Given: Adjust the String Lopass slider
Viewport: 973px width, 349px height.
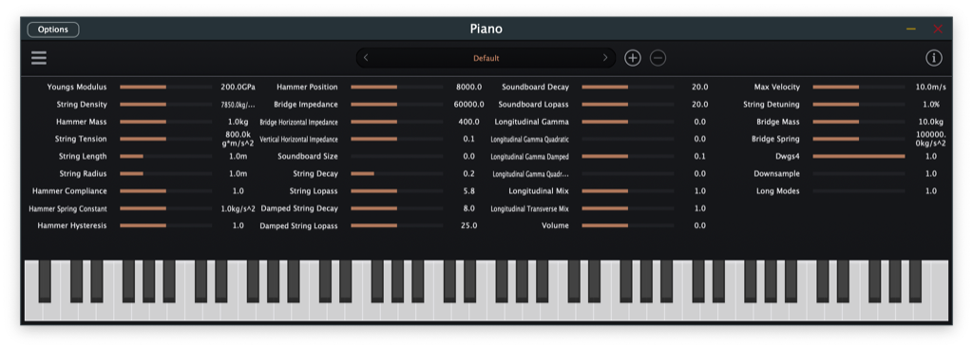Looking at the screenshot, I should [396, 191].
